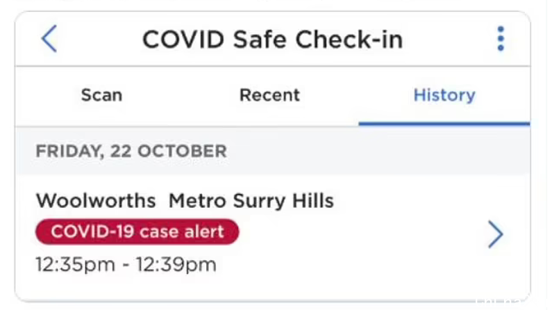
Task: View details of the case alert pill
Action: pos(137,231)
